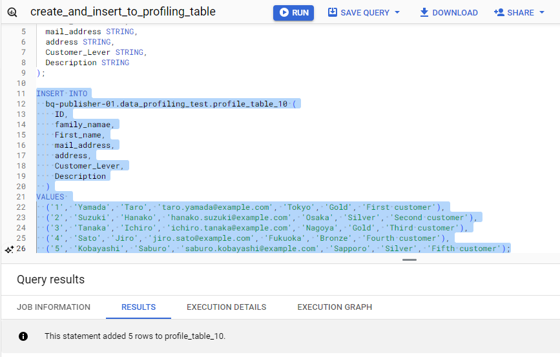This screenshot has height=357, width=560.
Task: Click 'hanako.suzuki@example.com' on line 23
Action: click(229, 218)
